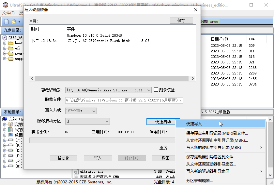The width and height of the screenshot is (274, 185).
Task: Select drive (H:) in local tree
Action: (11, 166)
